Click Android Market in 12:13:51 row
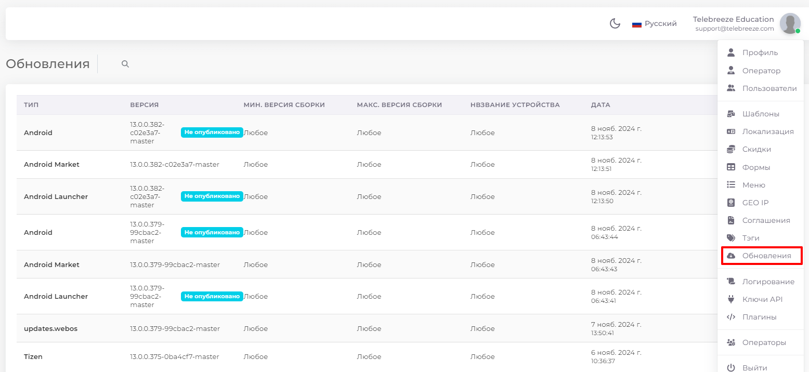Image resolution: width=809 pixels, height=372 pixels. point(51,164)
